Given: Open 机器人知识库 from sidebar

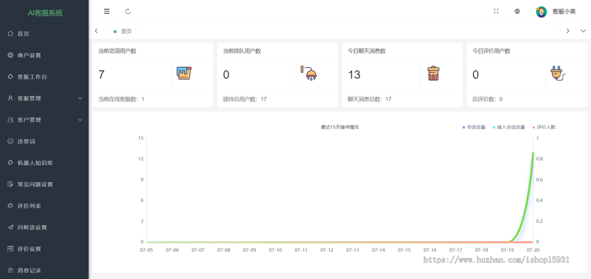Looking at the screenshot, I should (35, 163).
